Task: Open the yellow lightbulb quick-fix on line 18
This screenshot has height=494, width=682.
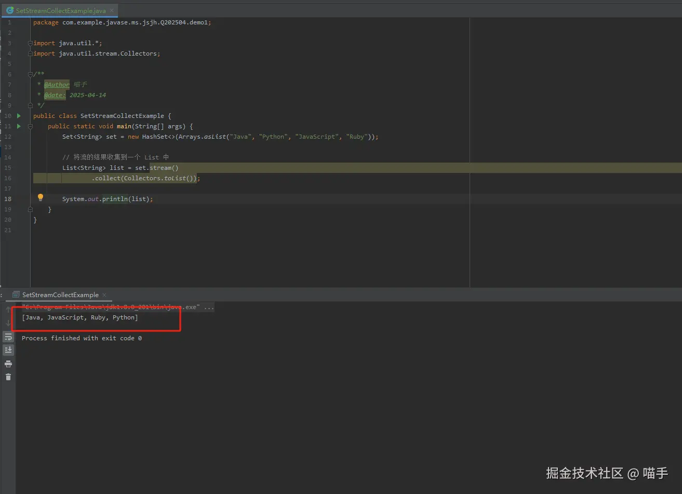Action: pyautogui.click(x=41, y=197)
